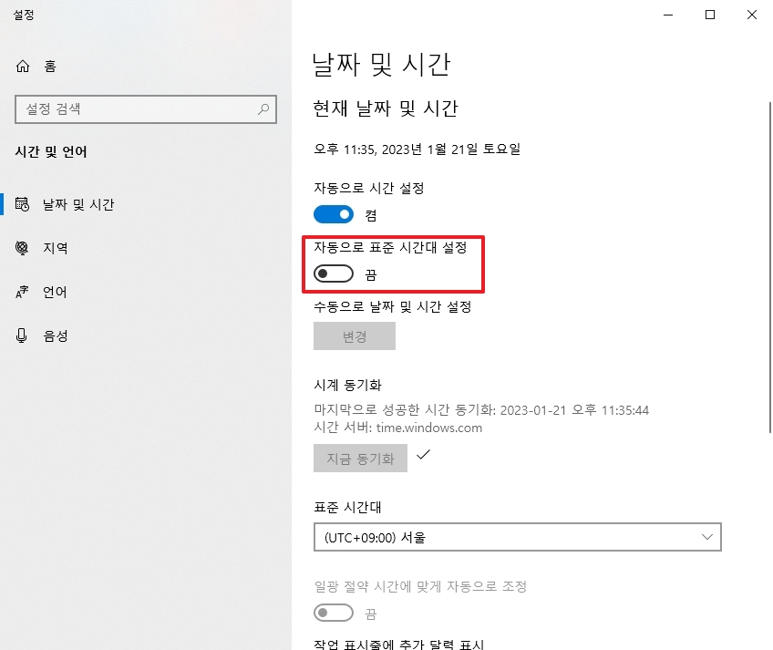Minimize the 설정 window

coord(668,15)
